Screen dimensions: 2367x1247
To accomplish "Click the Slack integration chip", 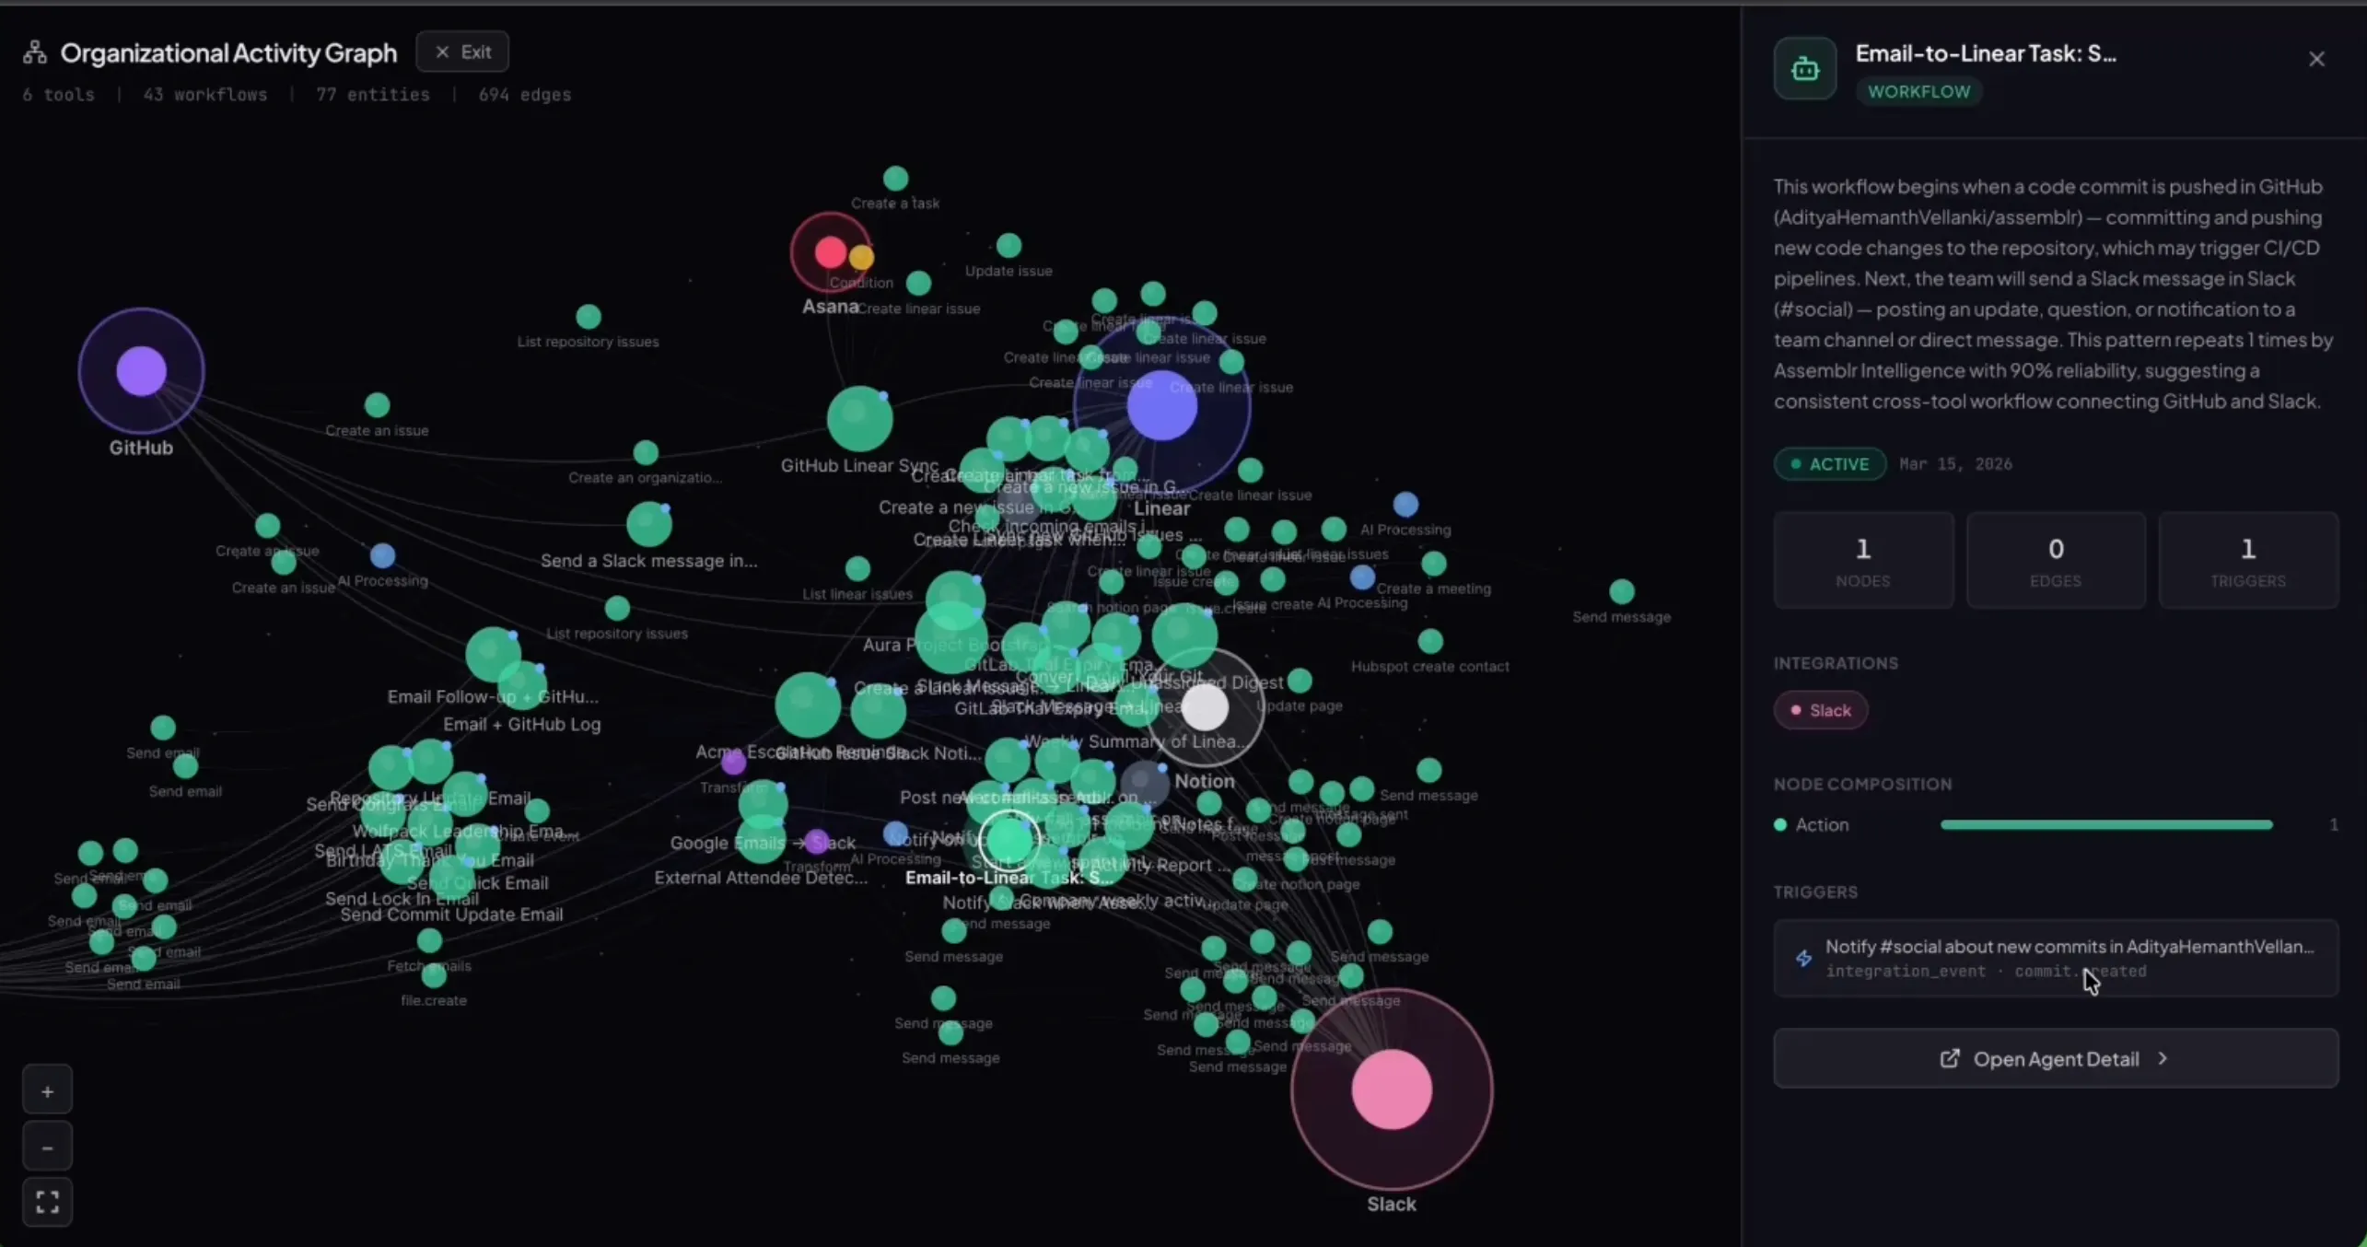I will click(1820, 710).
